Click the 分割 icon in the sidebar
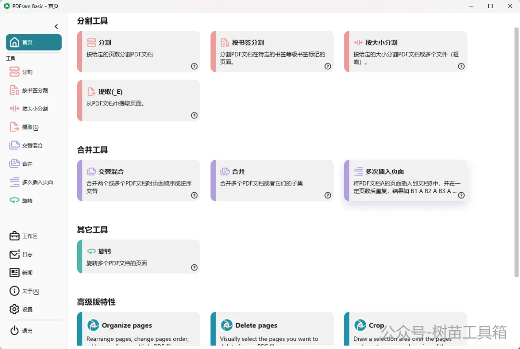 pos(14,72)
